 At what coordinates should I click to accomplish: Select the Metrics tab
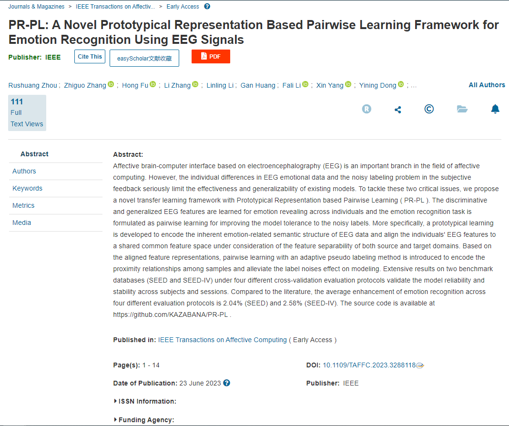coord(23,205)
